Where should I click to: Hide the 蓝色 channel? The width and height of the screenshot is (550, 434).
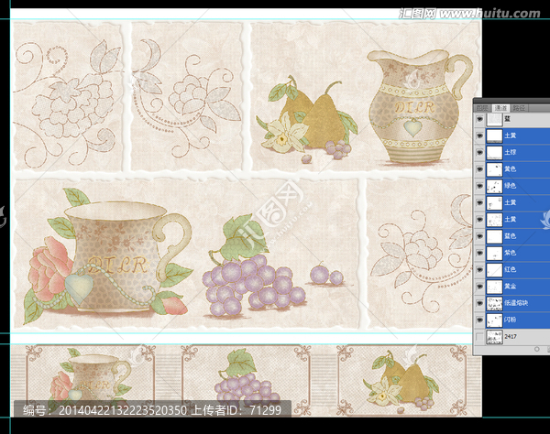click(479, 236)
